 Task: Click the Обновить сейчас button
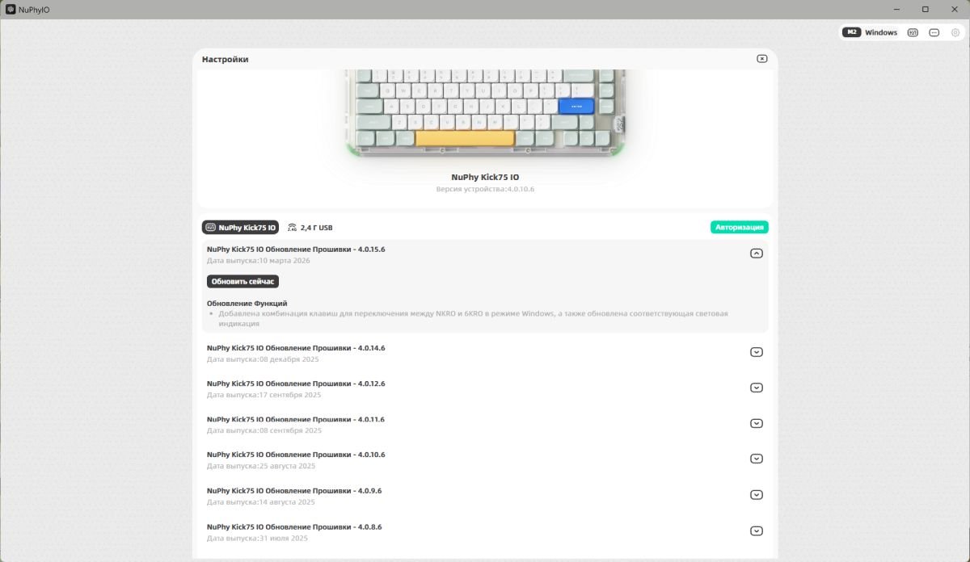point(242,281)
